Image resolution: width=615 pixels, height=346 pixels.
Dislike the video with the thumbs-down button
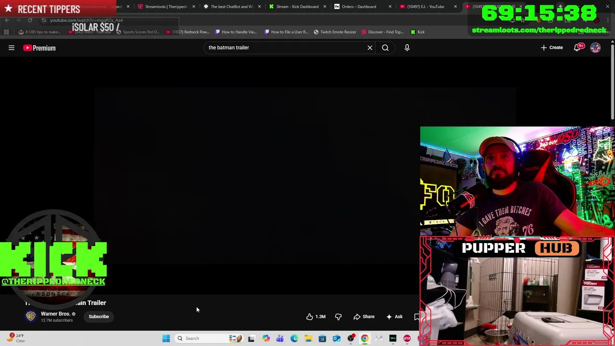pos(338,317)
